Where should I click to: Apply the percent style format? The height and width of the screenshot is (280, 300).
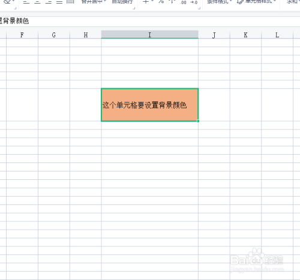pos(161,2)
